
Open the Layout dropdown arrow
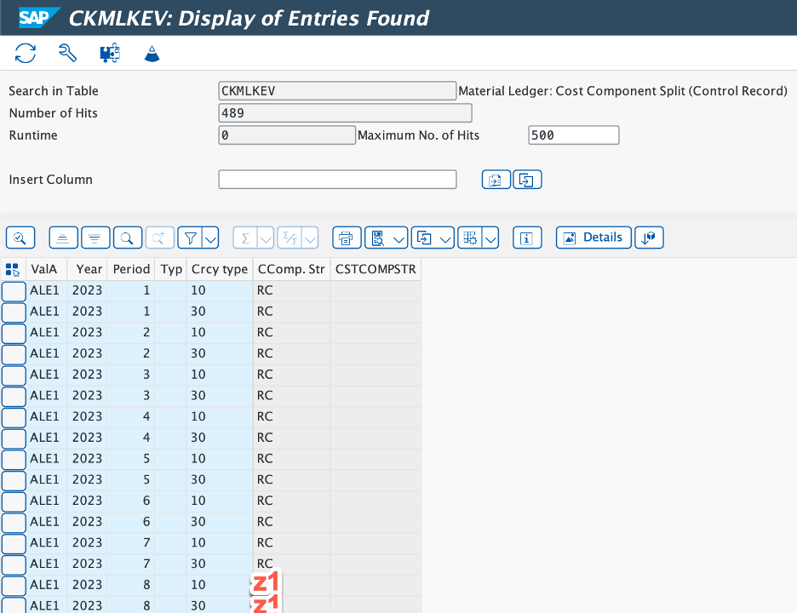[490, 238]
